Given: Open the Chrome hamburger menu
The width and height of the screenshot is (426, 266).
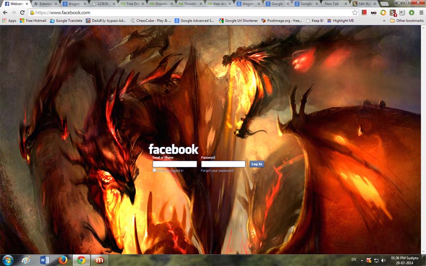Looking at the screenshot, I should point(421,12).
